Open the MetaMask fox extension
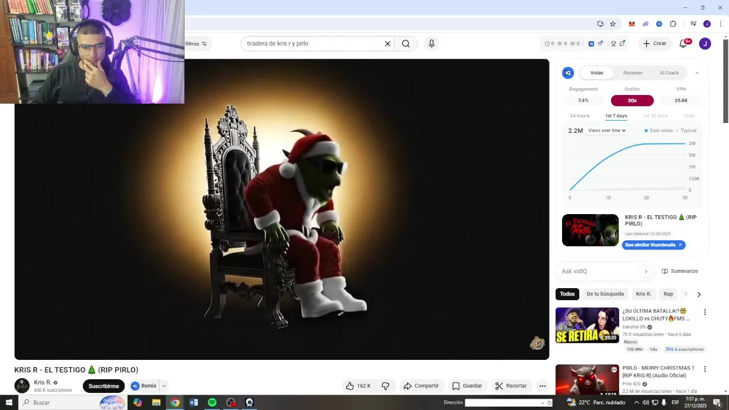The height and width of the screenshot is (410, 729). pyautogui.click(x=632, y=24)
